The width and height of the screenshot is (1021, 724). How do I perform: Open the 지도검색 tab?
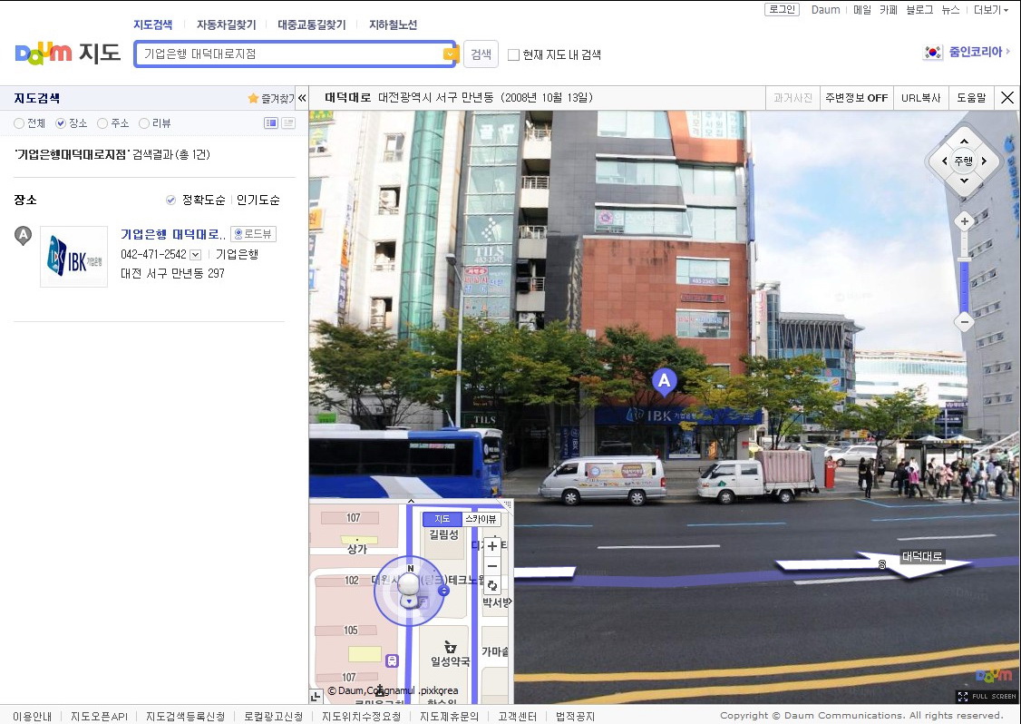(x=153, y=24)
